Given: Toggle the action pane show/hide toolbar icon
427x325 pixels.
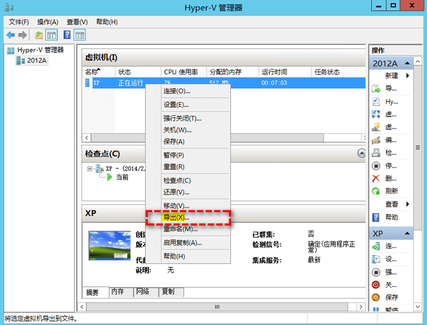Looking at the screenshot, I should click(x=80, y=35).
